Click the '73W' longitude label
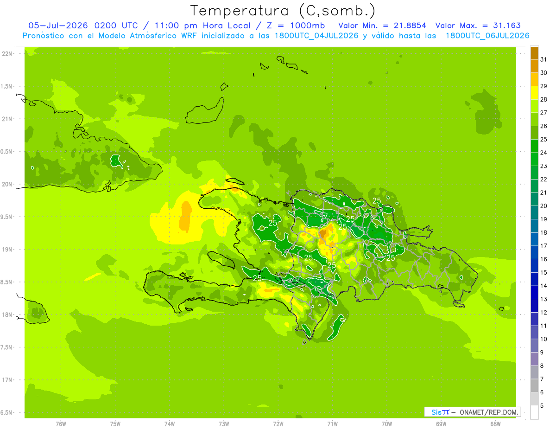Viewport: 556px width, 430px height. click(224, 424)
